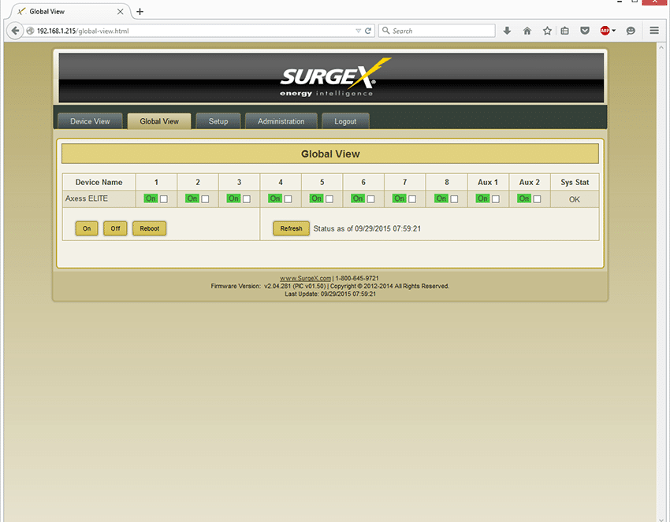Click the Device Name column header
Viewport: 670px width, 522px height.
click(99, 182)
